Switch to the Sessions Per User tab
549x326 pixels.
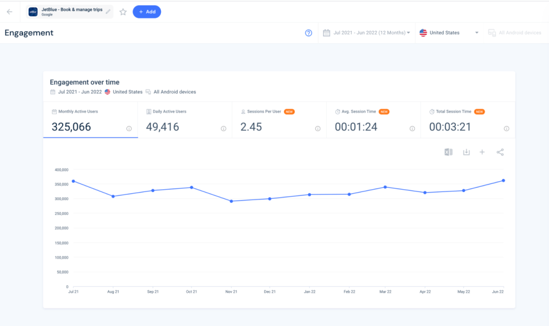[279, 120]
